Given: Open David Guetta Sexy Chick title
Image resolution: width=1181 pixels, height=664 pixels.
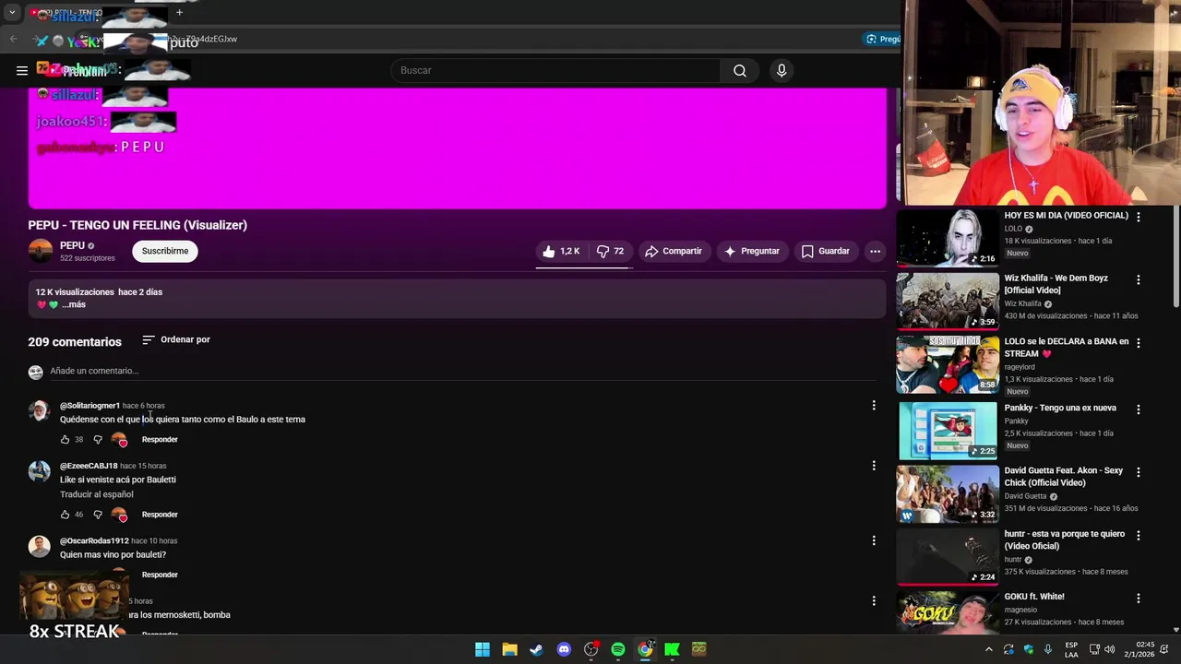Looking at the screenshot, I should (1063, 477).
